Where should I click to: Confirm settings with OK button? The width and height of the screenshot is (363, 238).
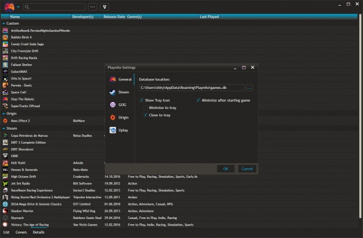[x=226, y=169]
